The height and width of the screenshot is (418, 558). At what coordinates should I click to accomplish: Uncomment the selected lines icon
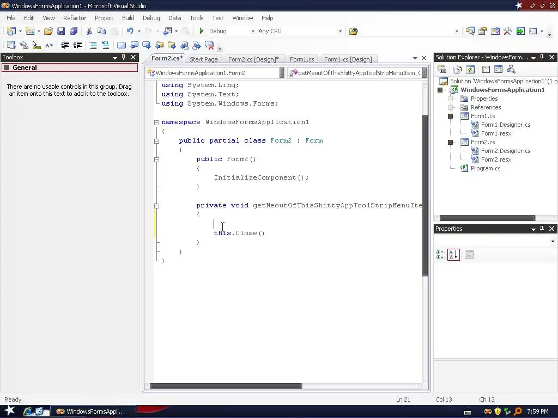[x=106, y=45]
